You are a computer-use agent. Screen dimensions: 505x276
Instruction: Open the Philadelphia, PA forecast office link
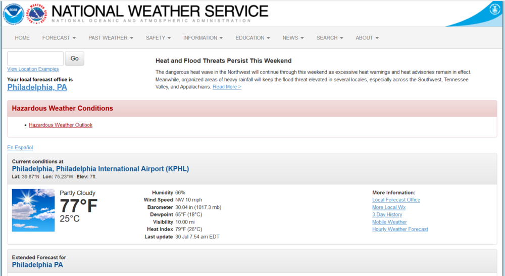[x=37, y=87]
